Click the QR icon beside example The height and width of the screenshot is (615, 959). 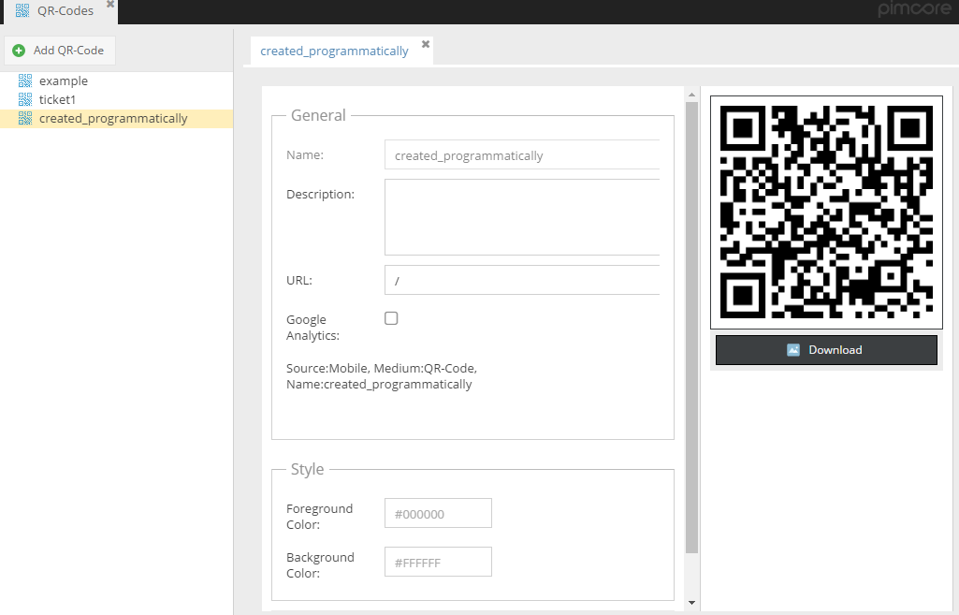25,81
